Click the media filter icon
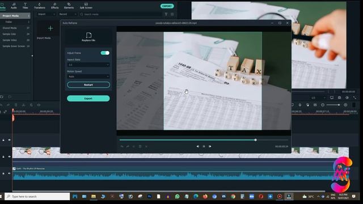The image size is (363, 204). coord(166,14)
